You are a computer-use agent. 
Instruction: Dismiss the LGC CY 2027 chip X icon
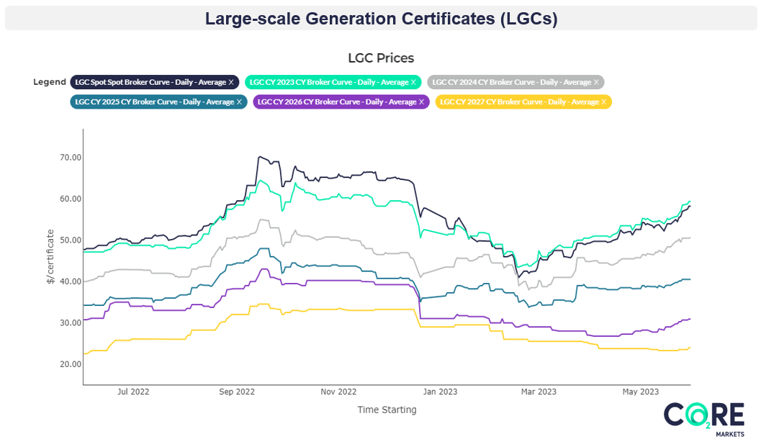(605, 101)
